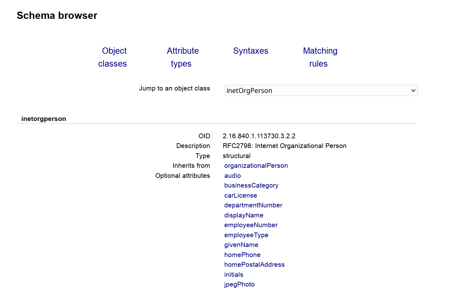Screen dimensions: 459x290
Task: Open the Object classes tab
Action: (x=112, y=57)
